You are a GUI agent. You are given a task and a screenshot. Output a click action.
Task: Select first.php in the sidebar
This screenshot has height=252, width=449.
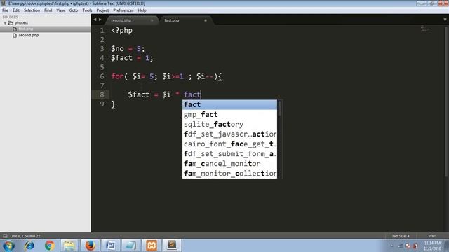[x=45, y=29]
